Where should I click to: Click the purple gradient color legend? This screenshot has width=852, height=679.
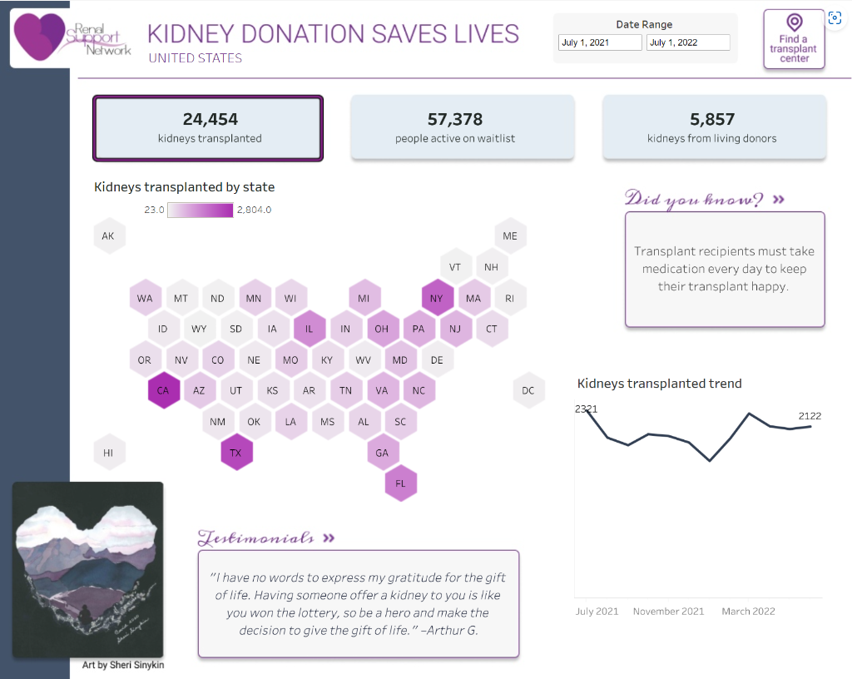(x=200, y=210)
